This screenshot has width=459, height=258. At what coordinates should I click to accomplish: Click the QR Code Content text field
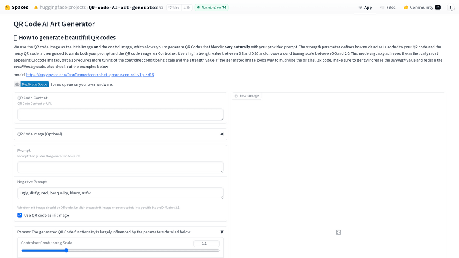coord(120,115)
